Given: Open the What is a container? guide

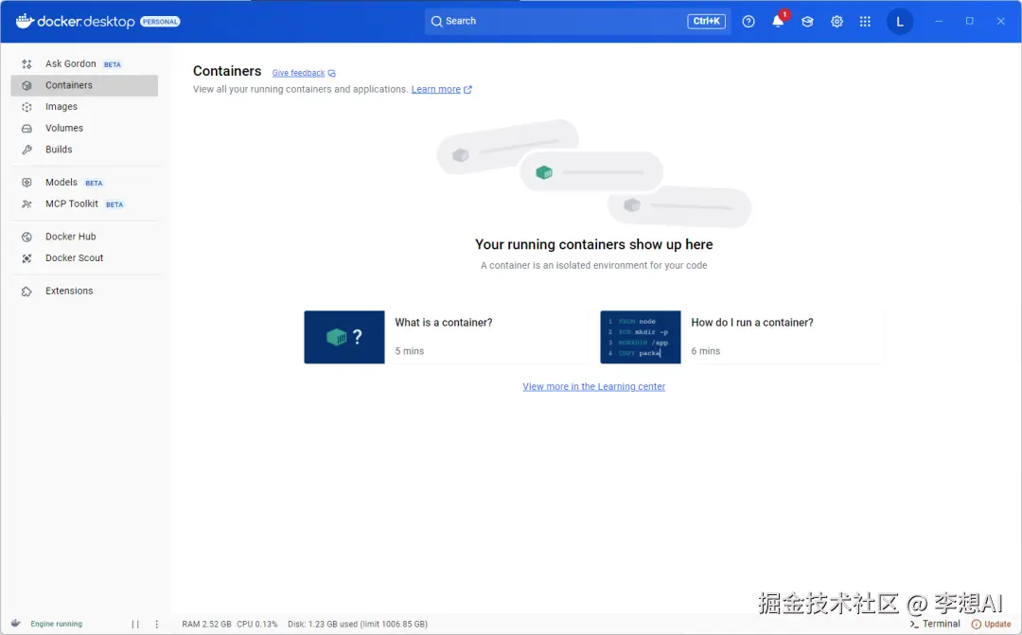Looking at the screenshot, I should click(444, 323).
